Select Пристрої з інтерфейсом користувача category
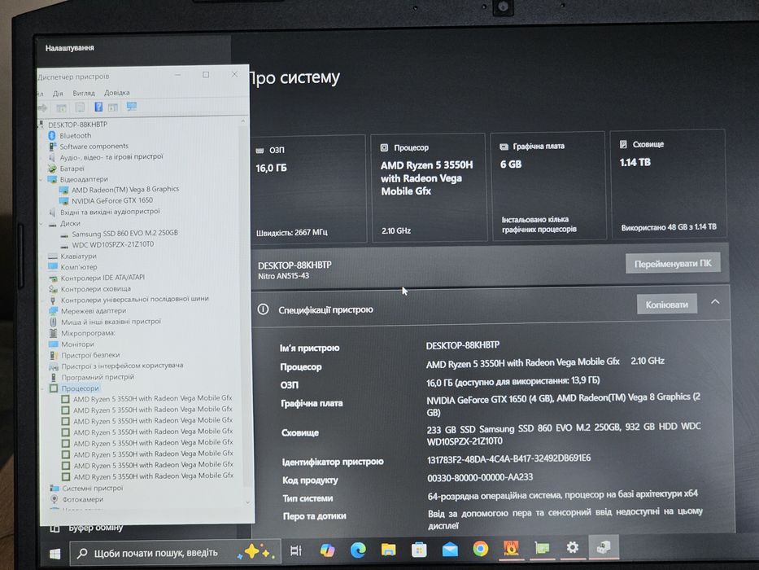The image size is (759, 570). click(x=122, y=366)
